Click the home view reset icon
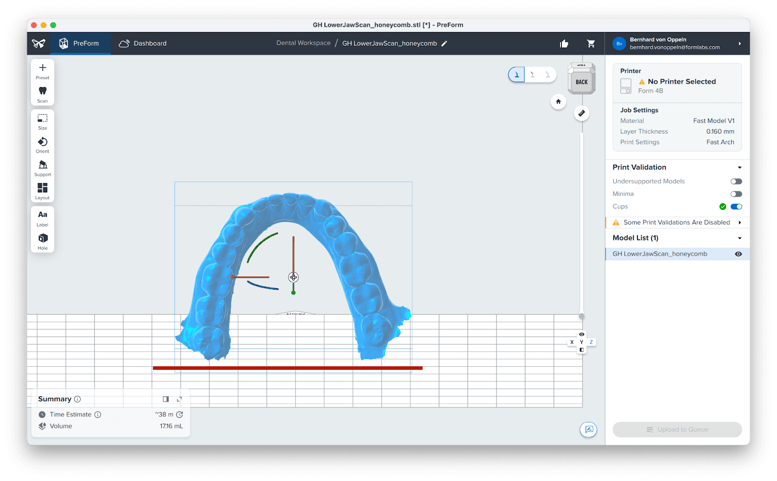Screen dimensions: 777x481 tap(558, 102)
